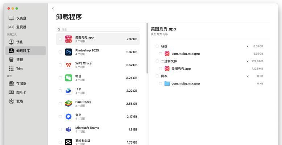Select the 优化 gauge icon

pos(11,42)
